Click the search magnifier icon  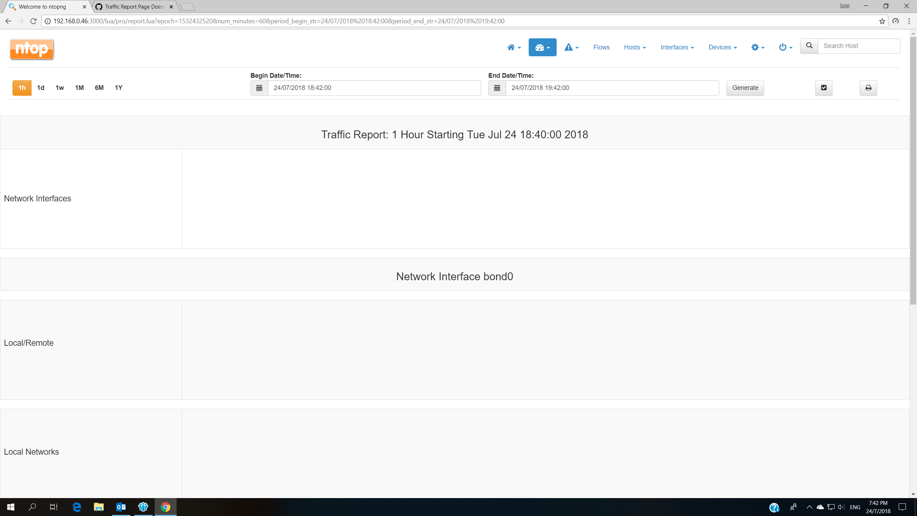click(809, 46)
